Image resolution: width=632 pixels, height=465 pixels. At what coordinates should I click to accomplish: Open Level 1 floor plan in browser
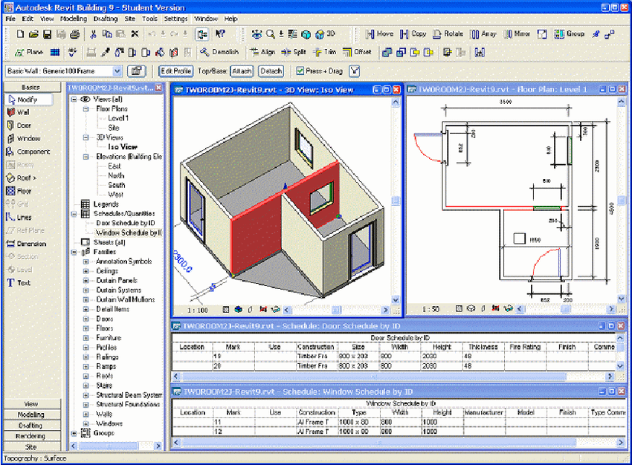(x=118, y=118)
